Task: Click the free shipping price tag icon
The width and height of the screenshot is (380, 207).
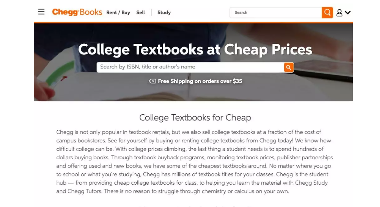Action: point(152,81)
